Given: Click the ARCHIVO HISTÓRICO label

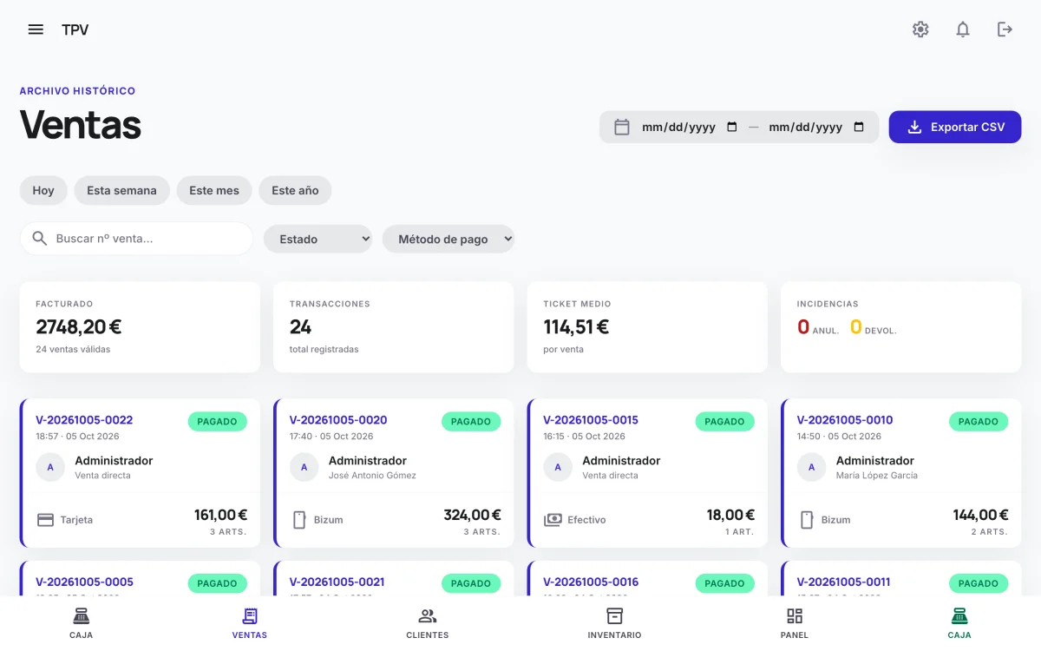Looking at the screenshot, I should tap(77, 90).
